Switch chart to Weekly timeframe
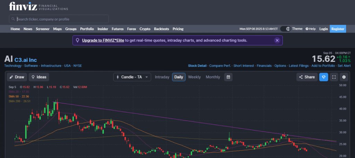Viewport: 355px width, 158px height. [x=194, y=77]
